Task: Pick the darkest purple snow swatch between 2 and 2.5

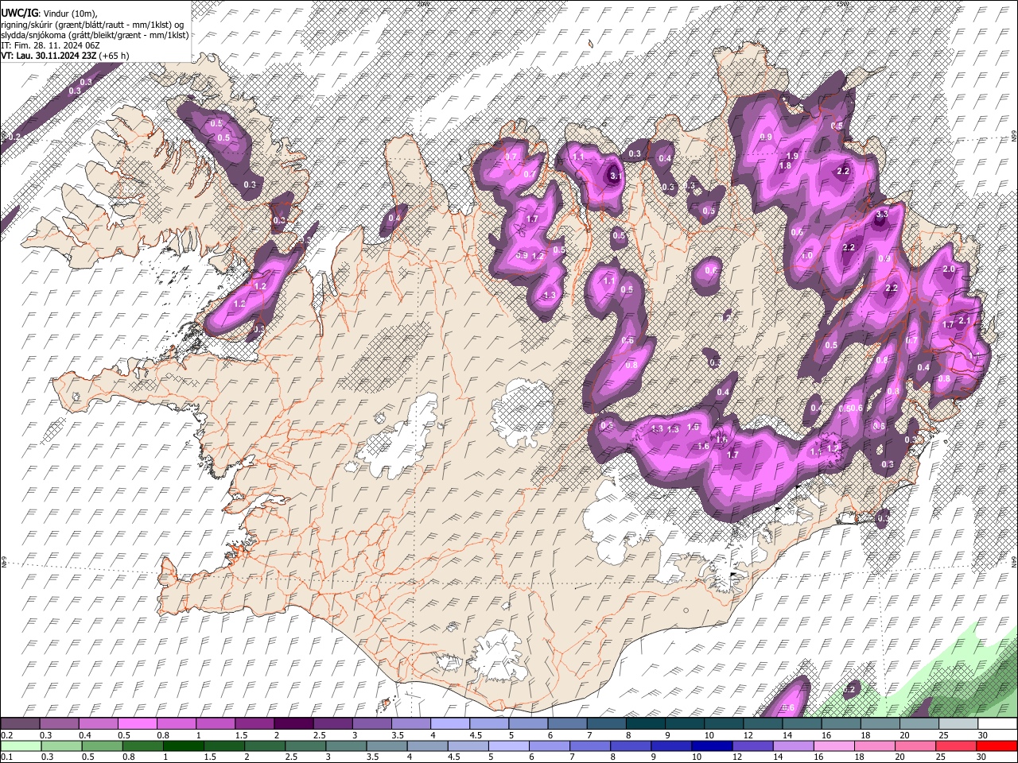Action: click(x=293, y=724)
